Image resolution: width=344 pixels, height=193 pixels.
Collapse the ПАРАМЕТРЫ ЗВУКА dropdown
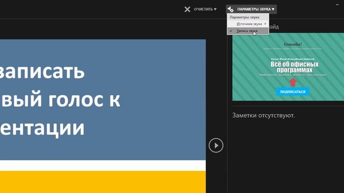(251, 9)
